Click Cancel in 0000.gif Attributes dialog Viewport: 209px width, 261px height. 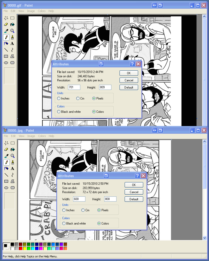point(129,80)
